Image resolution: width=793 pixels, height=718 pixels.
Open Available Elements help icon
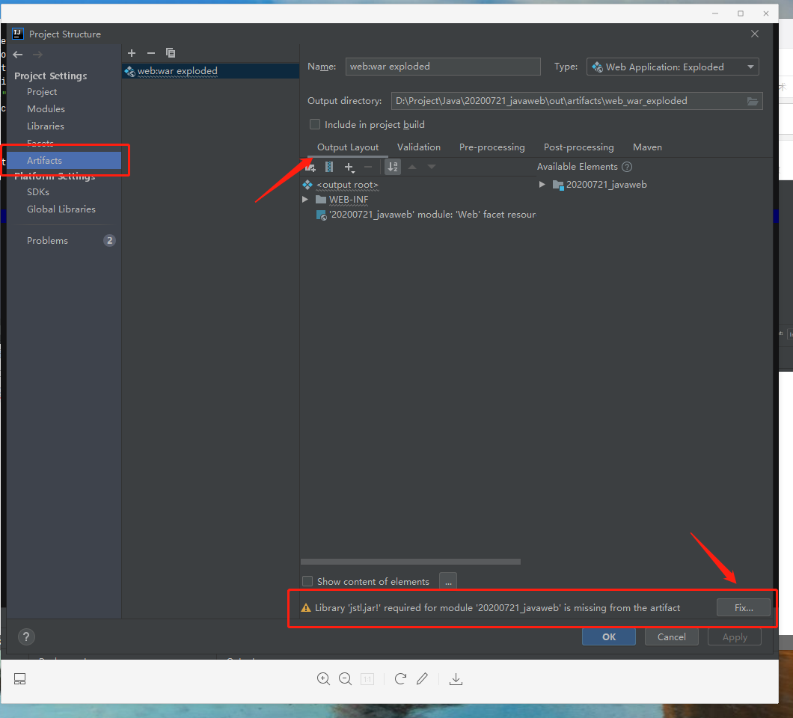[x=627, y=167]
